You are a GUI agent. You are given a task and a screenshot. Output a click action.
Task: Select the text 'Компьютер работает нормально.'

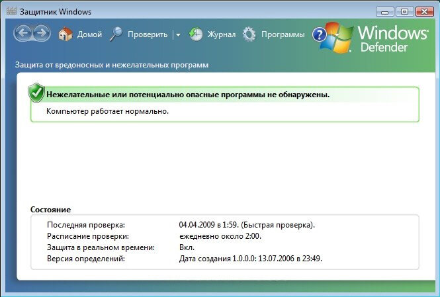tap(107, 111)
